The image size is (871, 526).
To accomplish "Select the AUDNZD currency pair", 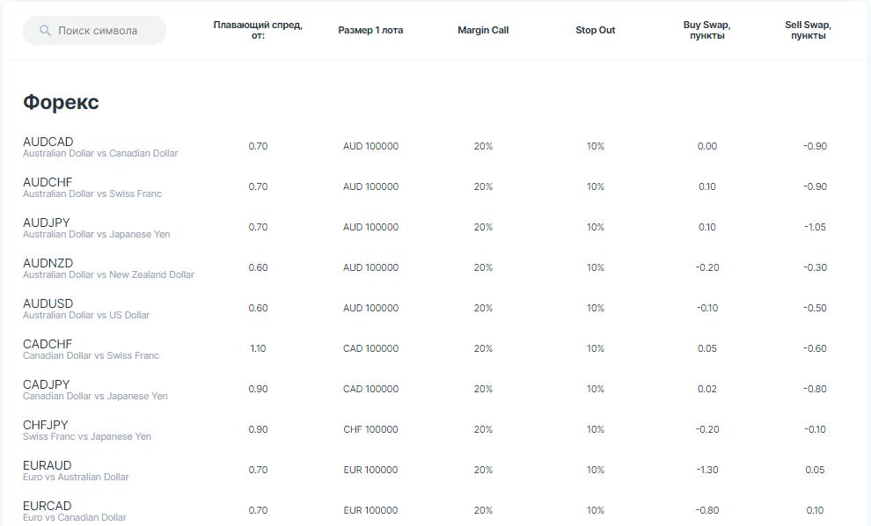I will pyautogui.click(x=48, y=263).
